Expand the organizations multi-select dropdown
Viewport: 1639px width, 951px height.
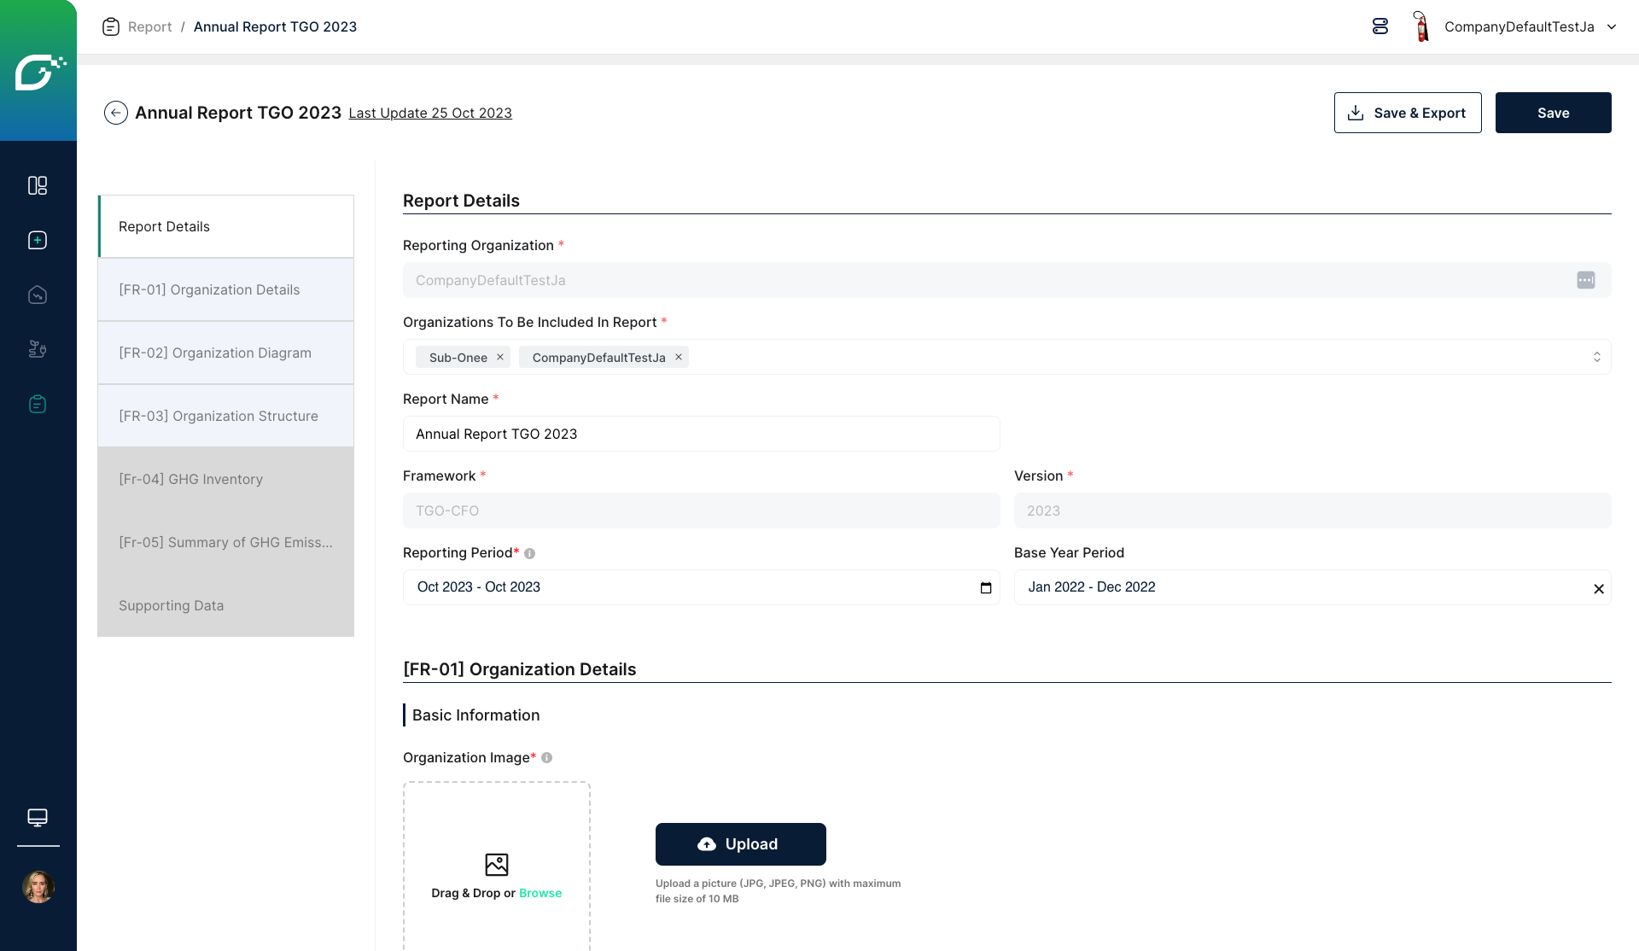1596,357
